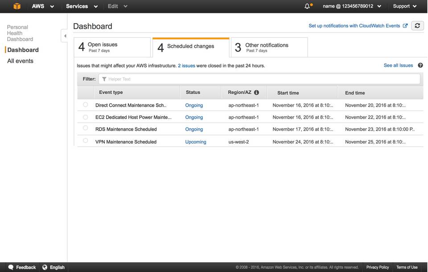Click the refresh icon near CloudWatch Events
428x272 pixels.
[x=417, y=25]
